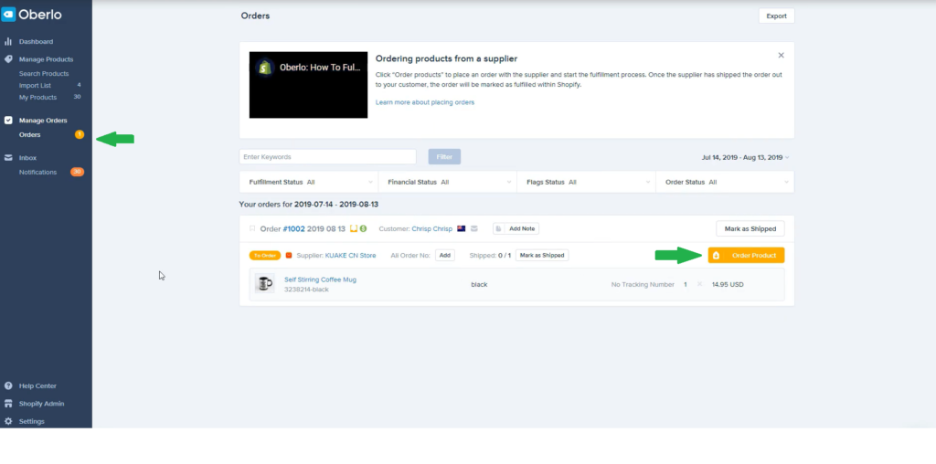Open the date range picker

[x=745, y=157]
